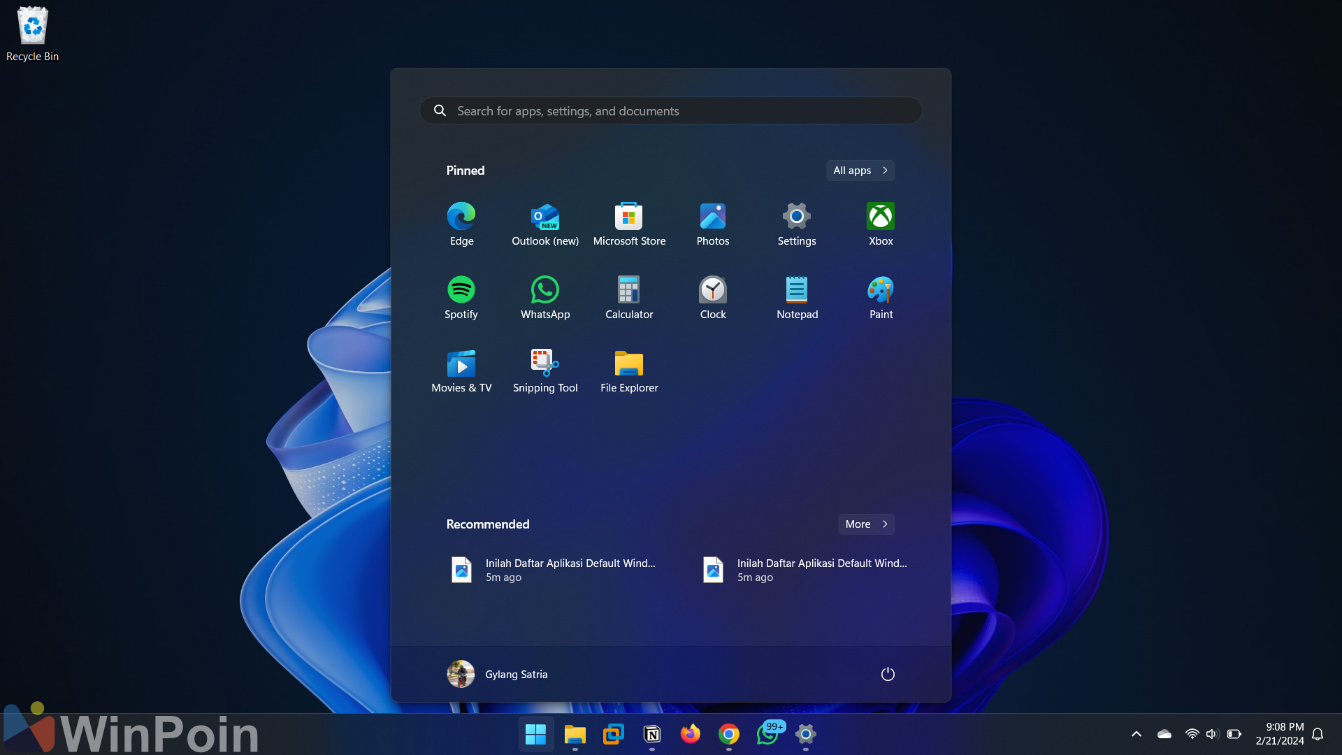1342x755 pixels.
Task: Open Outlook (new) app
Action: point(545,224)
